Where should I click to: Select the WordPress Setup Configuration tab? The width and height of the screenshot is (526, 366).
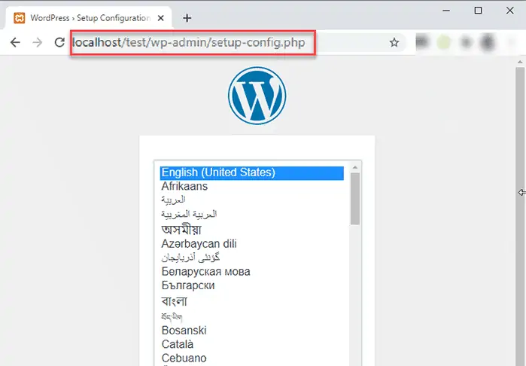89,18
